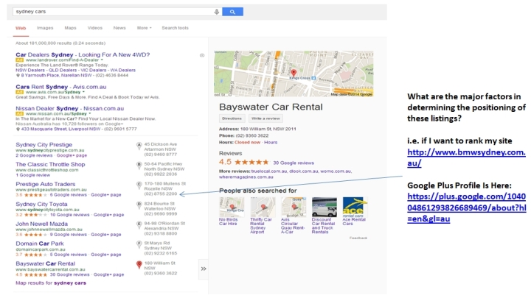Open the bmwsydney.com.au hyperlink
The width and height of the screenshot is (531, 298).
pyautogui.click(x=466, y=157)
